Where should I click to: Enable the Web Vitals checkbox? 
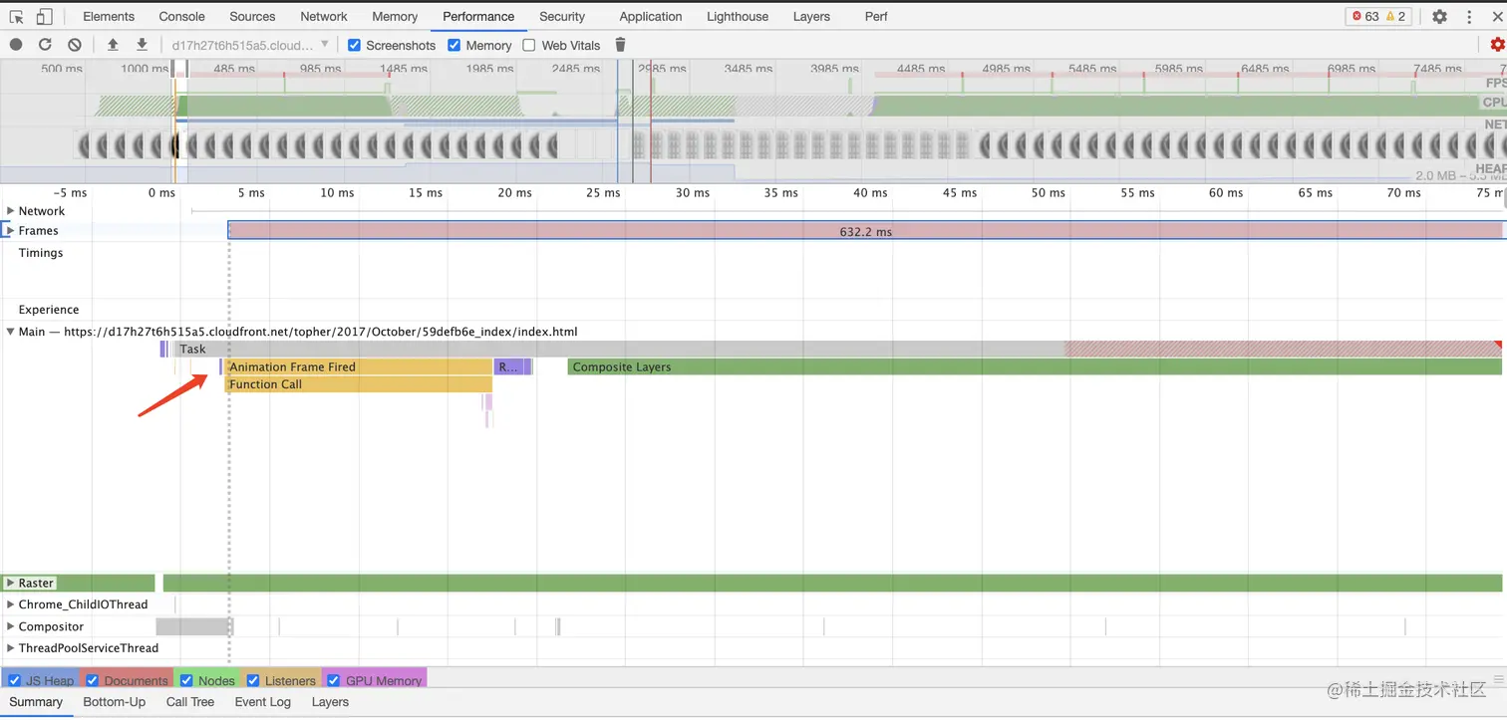(529, 45)
